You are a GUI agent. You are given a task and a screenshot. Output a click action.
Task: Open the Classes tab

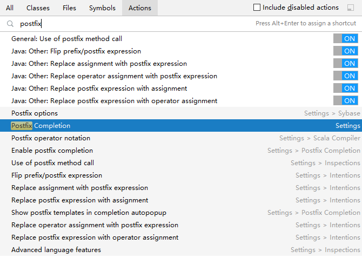tap(38, 8)
